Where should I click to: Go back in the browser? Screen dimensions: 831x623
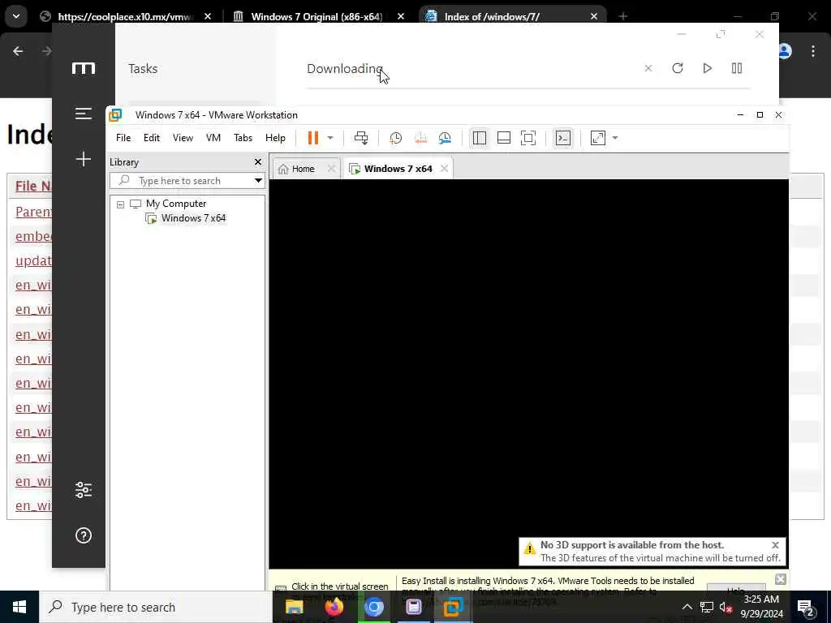(18, 51)
